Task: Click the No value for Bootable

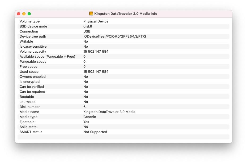Action: pos(86,97)
